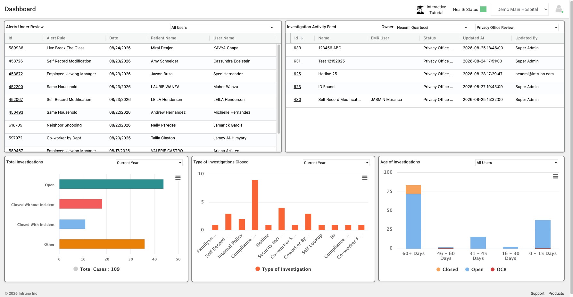This screenshot has width=573, height=297.
Task: Click 'neaomi@intruno.com' Updated By cell
Action: (535, 74)
